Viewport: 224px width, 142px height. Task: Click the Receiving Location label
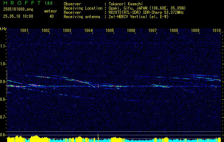tap(83, 8)
